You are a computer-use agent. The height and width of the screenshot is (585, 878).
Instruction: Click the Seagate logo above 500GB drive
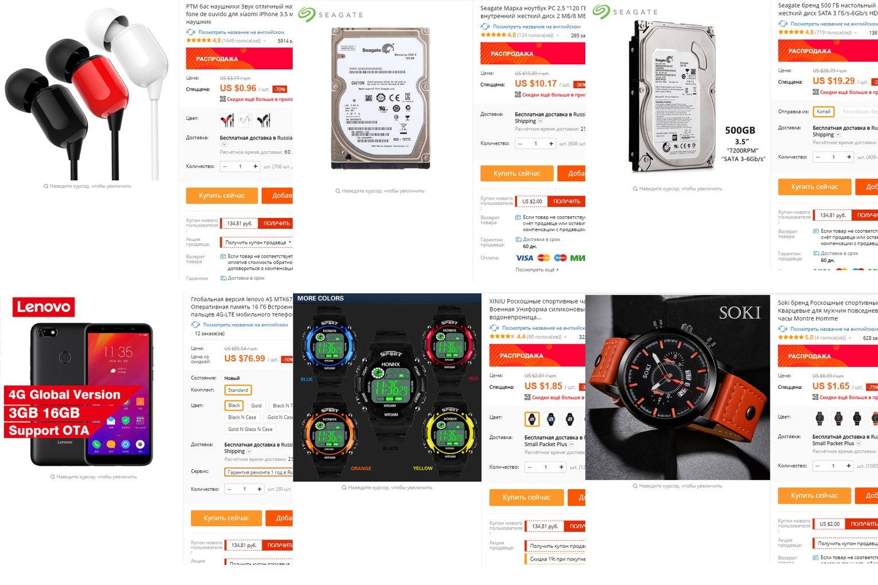point(626,11)
